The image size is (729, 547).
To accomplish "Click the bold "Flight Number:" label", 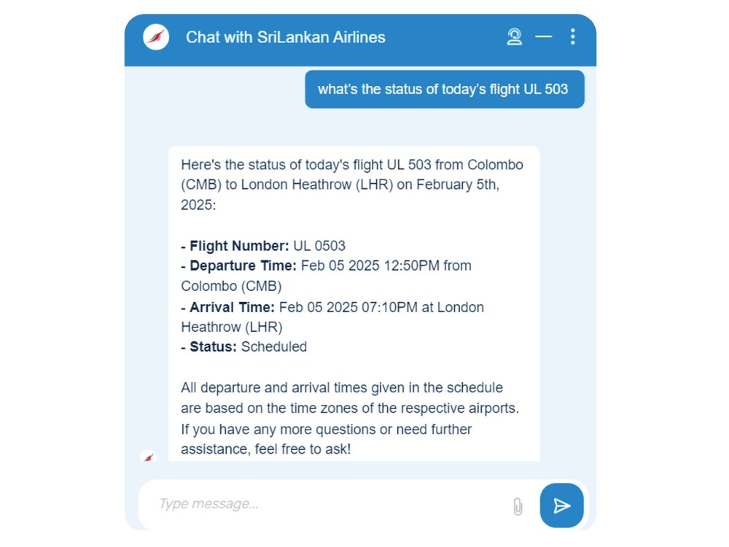I will [239, 246].
